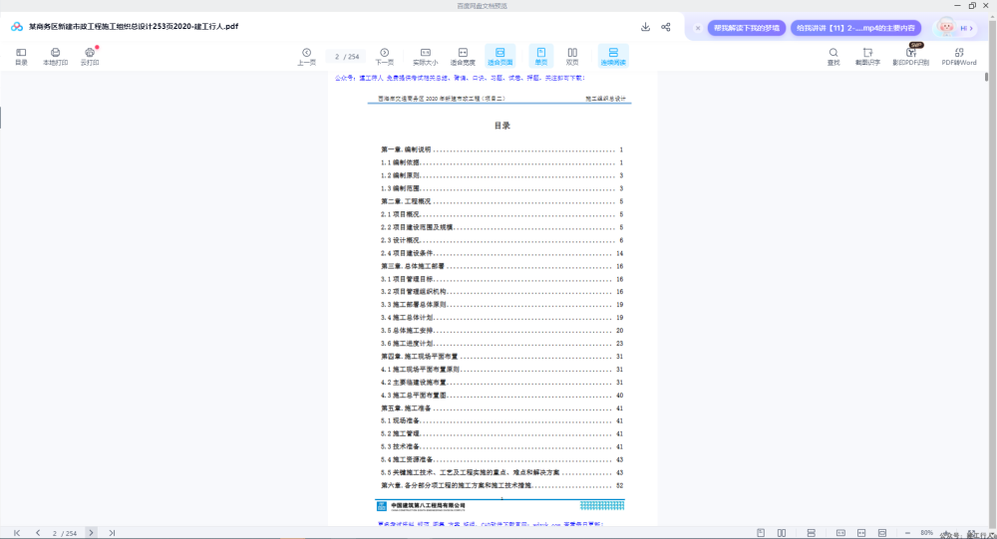
Task: Click the blue footer link at page bottom
Action: (491, 524)
